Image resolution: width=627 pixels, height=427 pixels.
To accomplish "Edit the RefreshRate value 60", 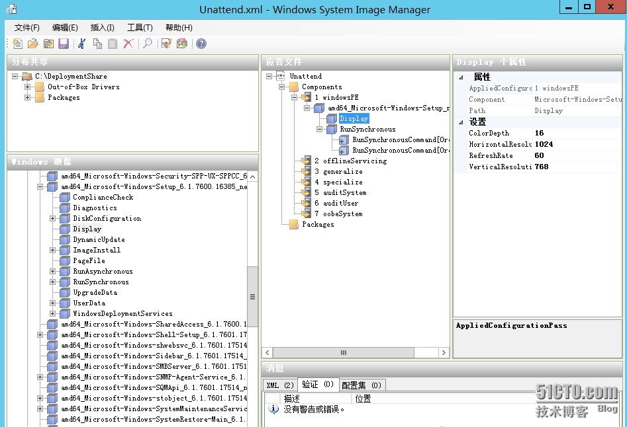I will pos(577,155).
